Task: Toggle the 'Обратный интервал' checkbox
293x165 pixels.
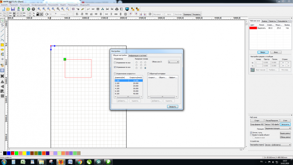Action: pos(149,74)
